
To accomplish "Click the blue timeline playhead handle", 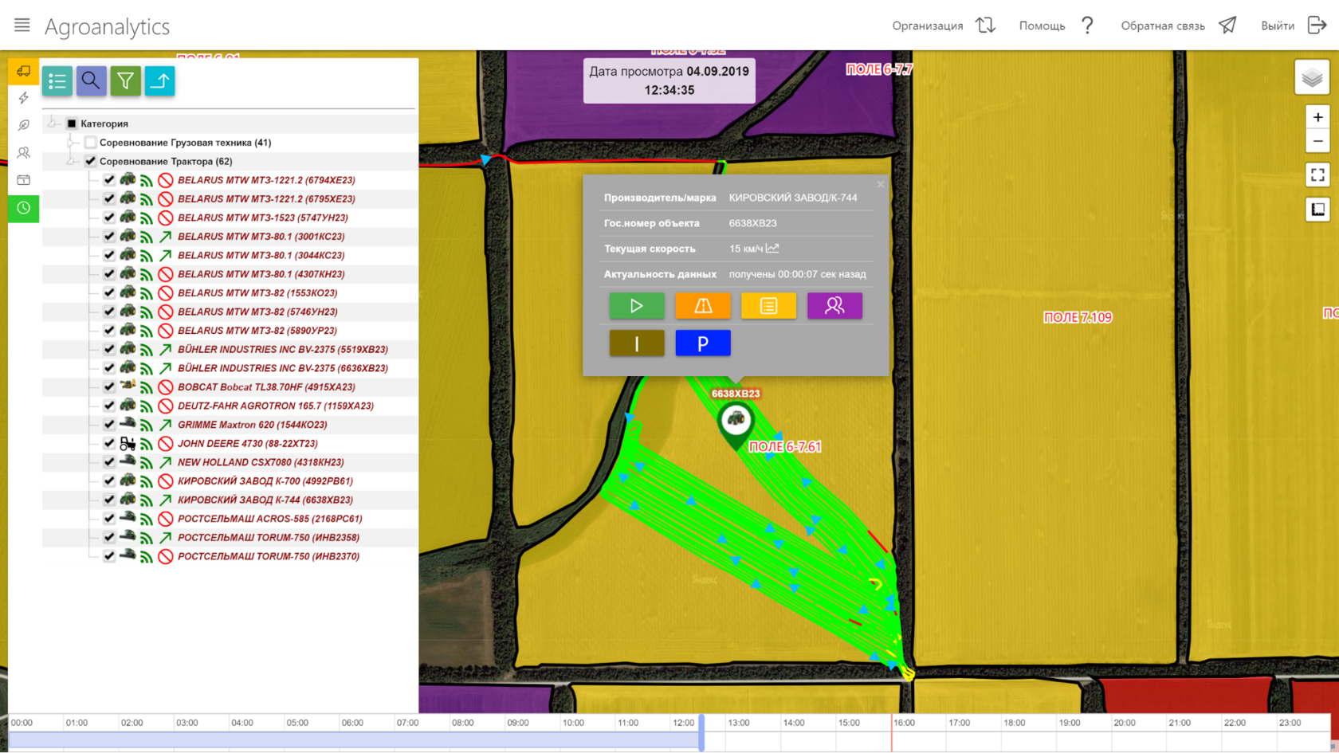I will [701, 733].
